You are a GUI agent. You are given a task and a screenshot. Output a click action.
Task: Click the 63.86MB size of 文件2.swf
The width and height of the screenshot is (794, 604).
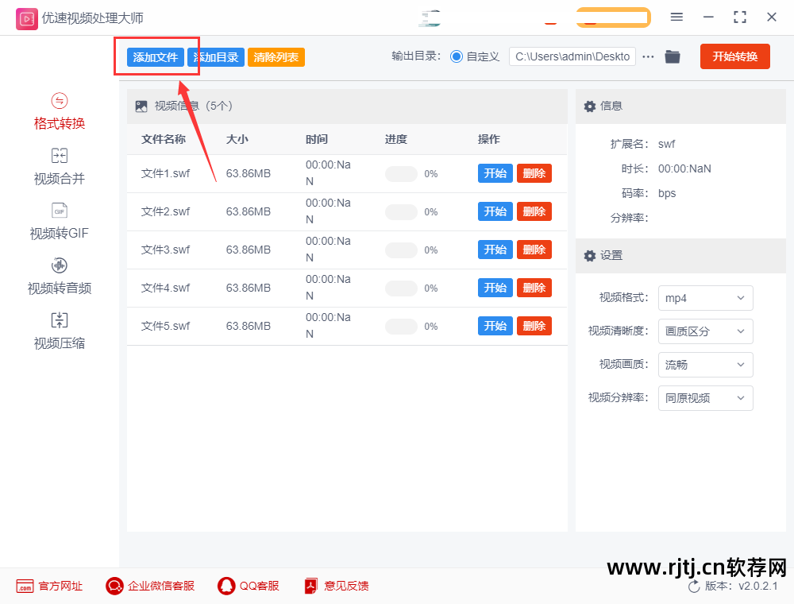point(248,211)
